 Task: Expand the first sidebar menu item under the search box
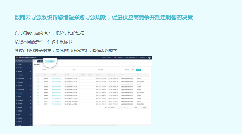pyautogui.click(x=24, y=64)
